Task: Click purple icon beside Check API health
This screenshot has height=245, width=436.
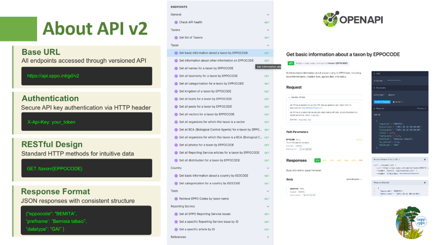Action: [x=175, y=22]
